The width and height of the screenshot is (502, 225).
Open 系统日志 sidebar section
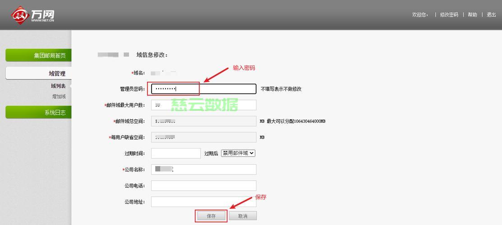click(38, 112)
